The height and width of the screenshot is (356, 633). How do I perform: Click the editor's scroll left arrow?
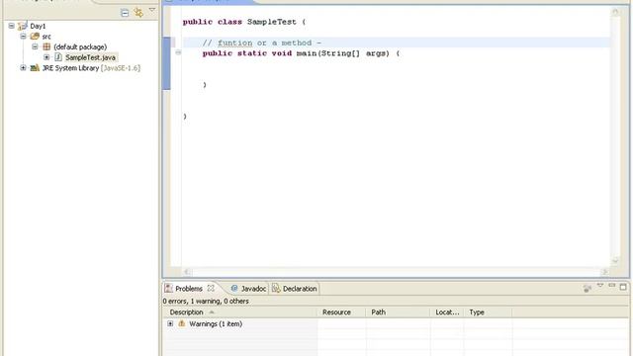point(187,272)
